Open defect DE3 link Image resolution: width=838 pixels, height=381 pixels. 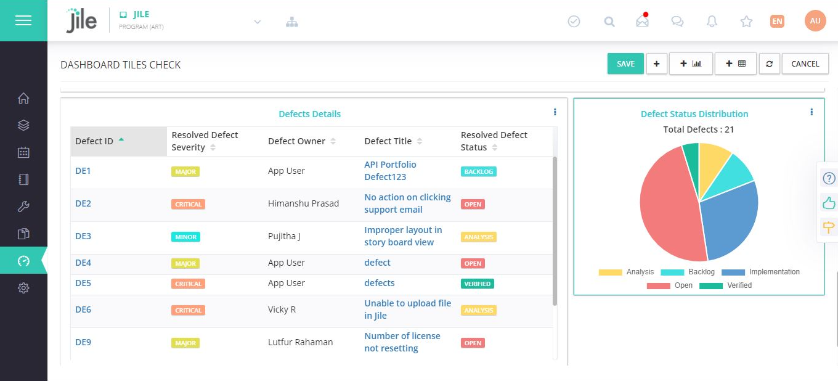pyautogui.click(x=83, y=236)
